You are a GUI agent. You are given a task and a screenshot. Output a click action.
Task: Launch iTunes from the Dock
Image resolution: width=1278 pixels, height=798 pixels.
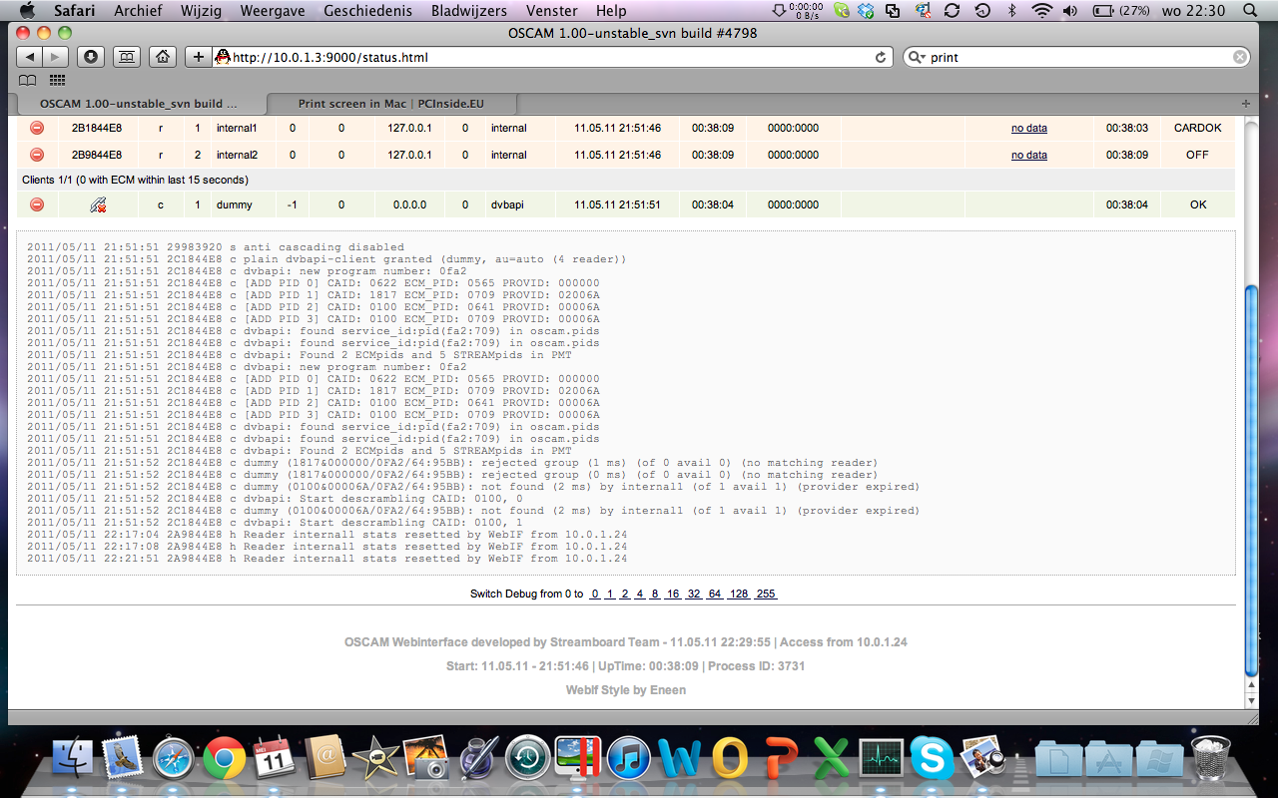[629, 759]
